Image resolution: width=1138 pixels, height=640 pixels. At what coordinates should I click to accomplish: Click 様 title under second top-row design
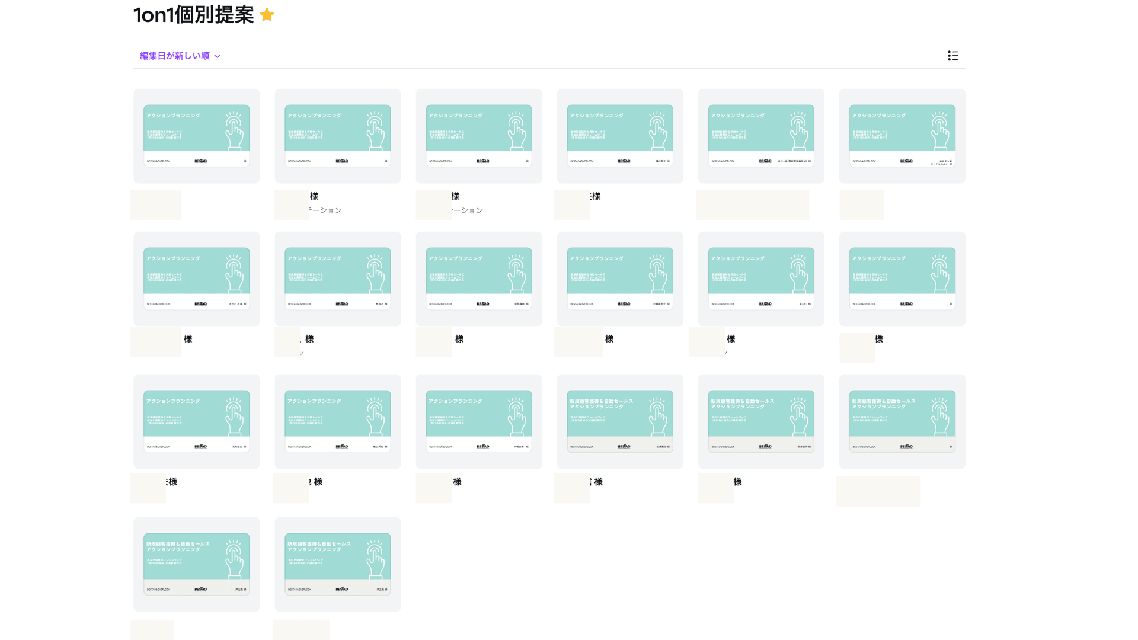314,196
